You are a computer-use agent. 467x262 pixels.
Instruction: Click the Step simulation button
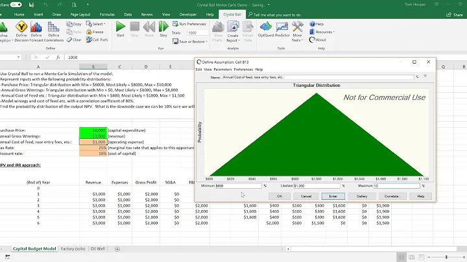point(163,29)
